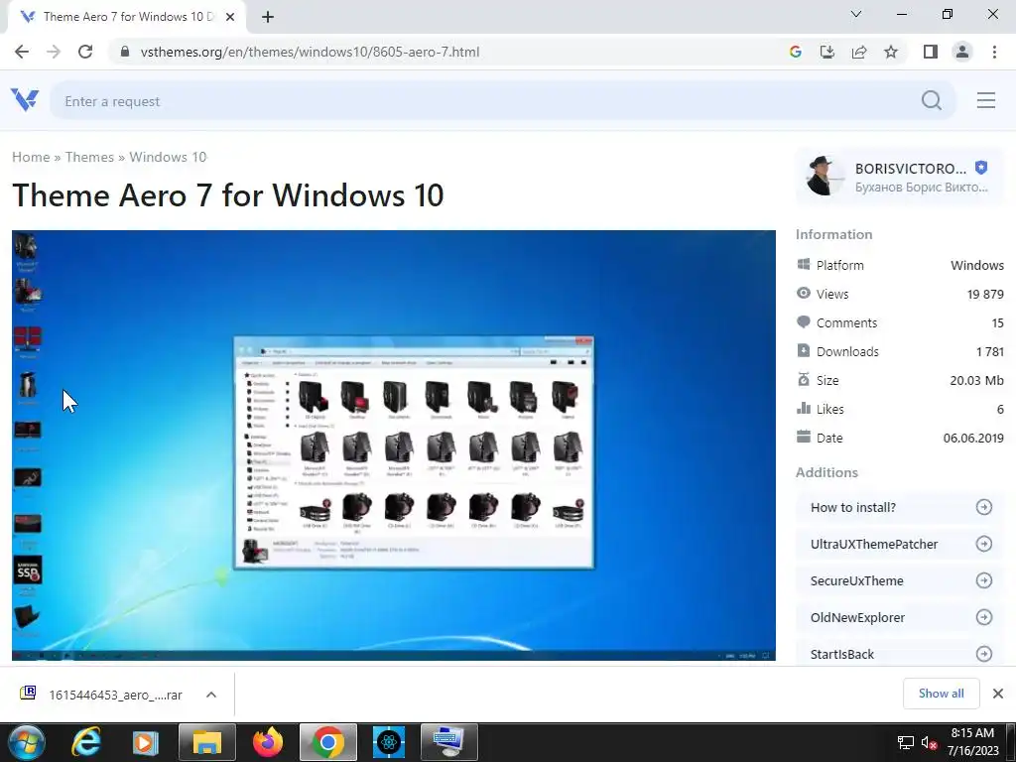Open Chrome three-dot menu
The image size is (1016, 762).
994,52
